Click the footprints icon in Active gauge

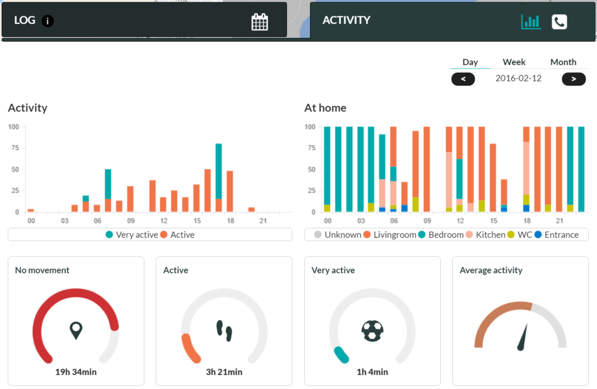point(224,331)
